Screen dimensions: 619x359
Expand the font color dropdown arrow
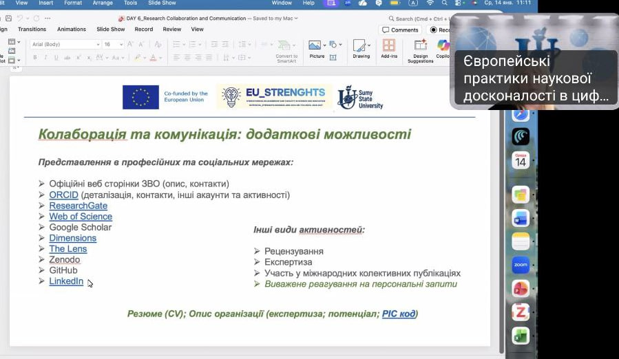point(161,57)
